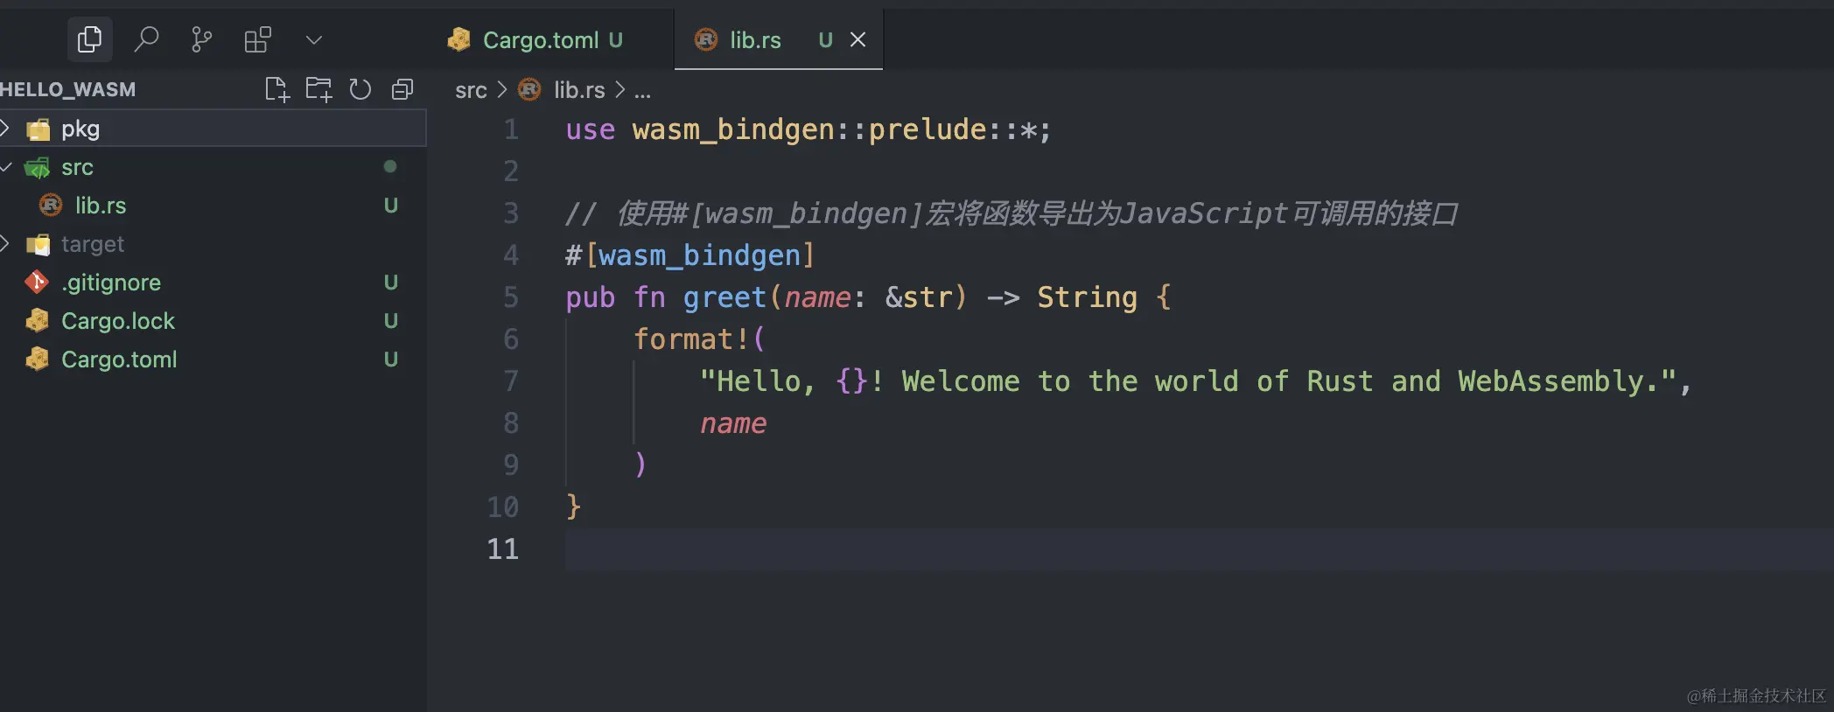Viewport: 1834px width, 712px height.
Task: Open the Search view icon
Action: pyautogui.click(x=146, y=39)
